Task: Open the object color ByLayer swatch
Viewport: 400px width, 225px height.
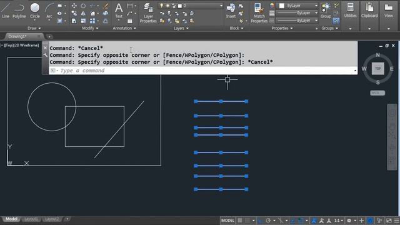Action: [x=282, y=6]
